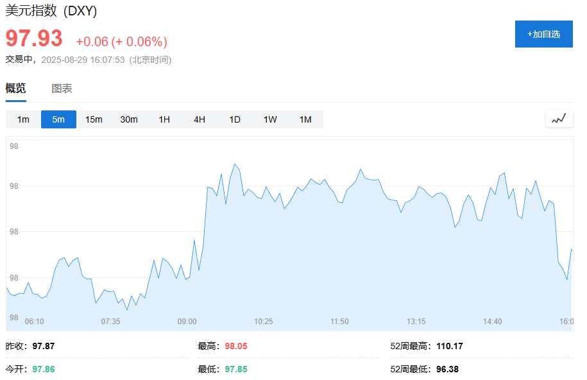Switch chart to 1M interval
This screenshot has height=380, width=587.
click(305, 119)
